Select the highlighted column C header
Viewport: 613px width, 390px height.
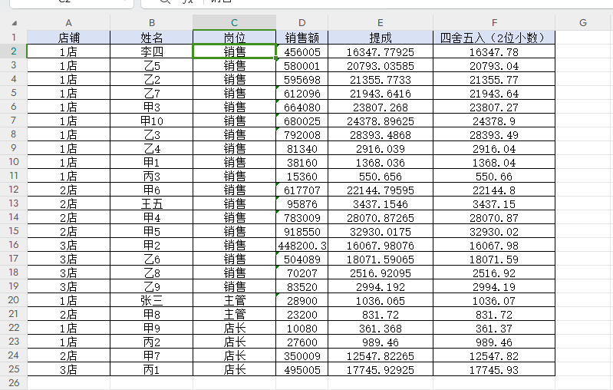tap(235, 23)
